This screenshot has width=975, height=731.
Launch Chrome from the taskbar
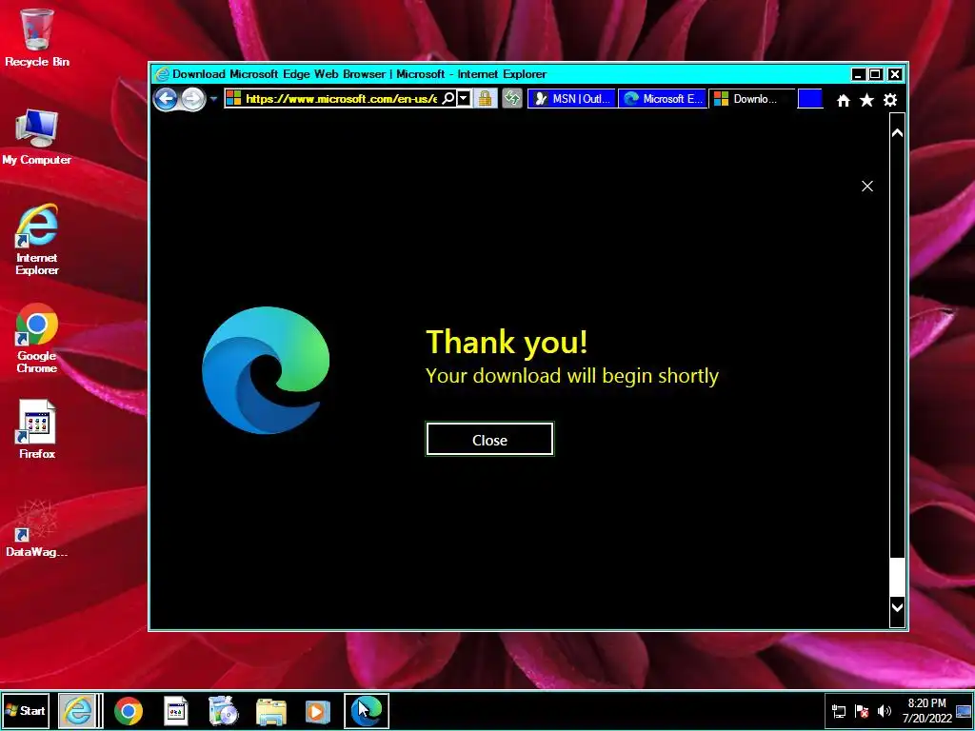[x=129, y=711]
